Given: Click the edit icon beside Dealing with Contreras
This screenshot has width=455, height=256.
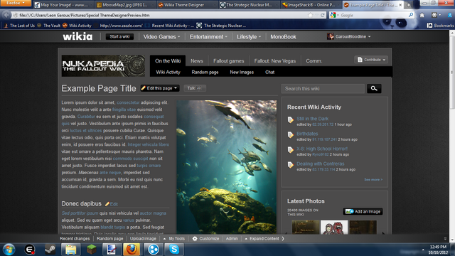Looking at the screenshot, I should coord(291,165).
